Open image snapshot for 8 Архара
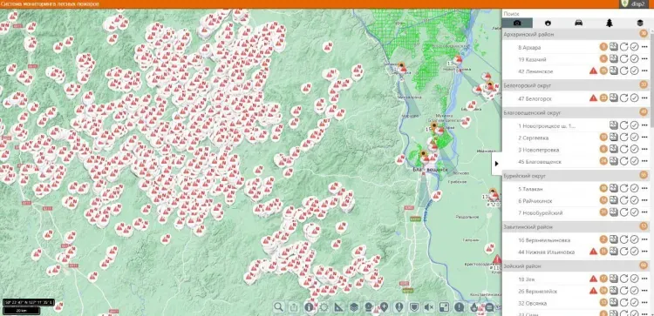 pos(614,47)
